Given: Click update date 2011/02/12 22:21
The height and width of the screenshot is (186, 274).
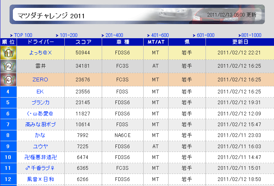Looking at the screenshot, I should (239, 53).
